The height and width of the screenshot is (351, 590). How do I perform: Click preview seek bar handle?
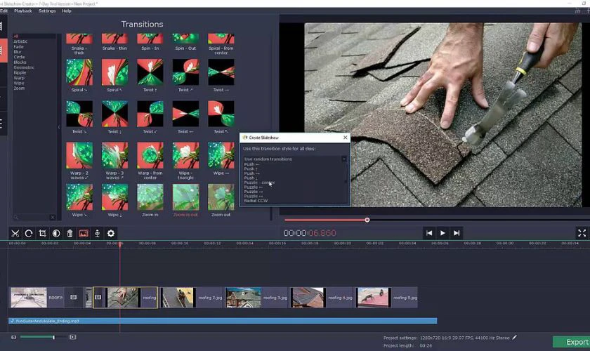pos(367,220)
